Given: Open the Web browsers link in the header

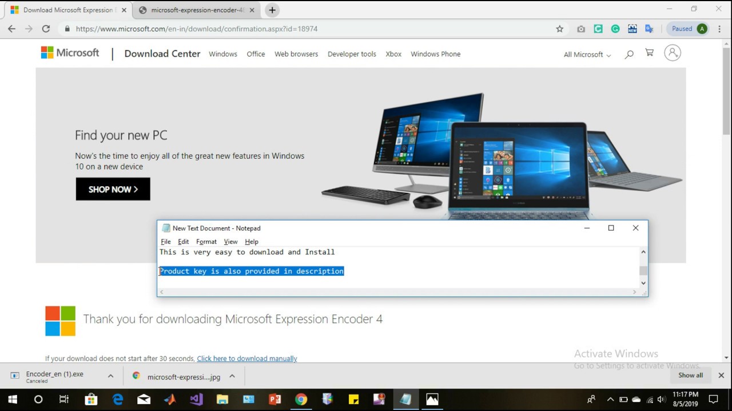Looking at the screenshot, I should pos(296,54).
